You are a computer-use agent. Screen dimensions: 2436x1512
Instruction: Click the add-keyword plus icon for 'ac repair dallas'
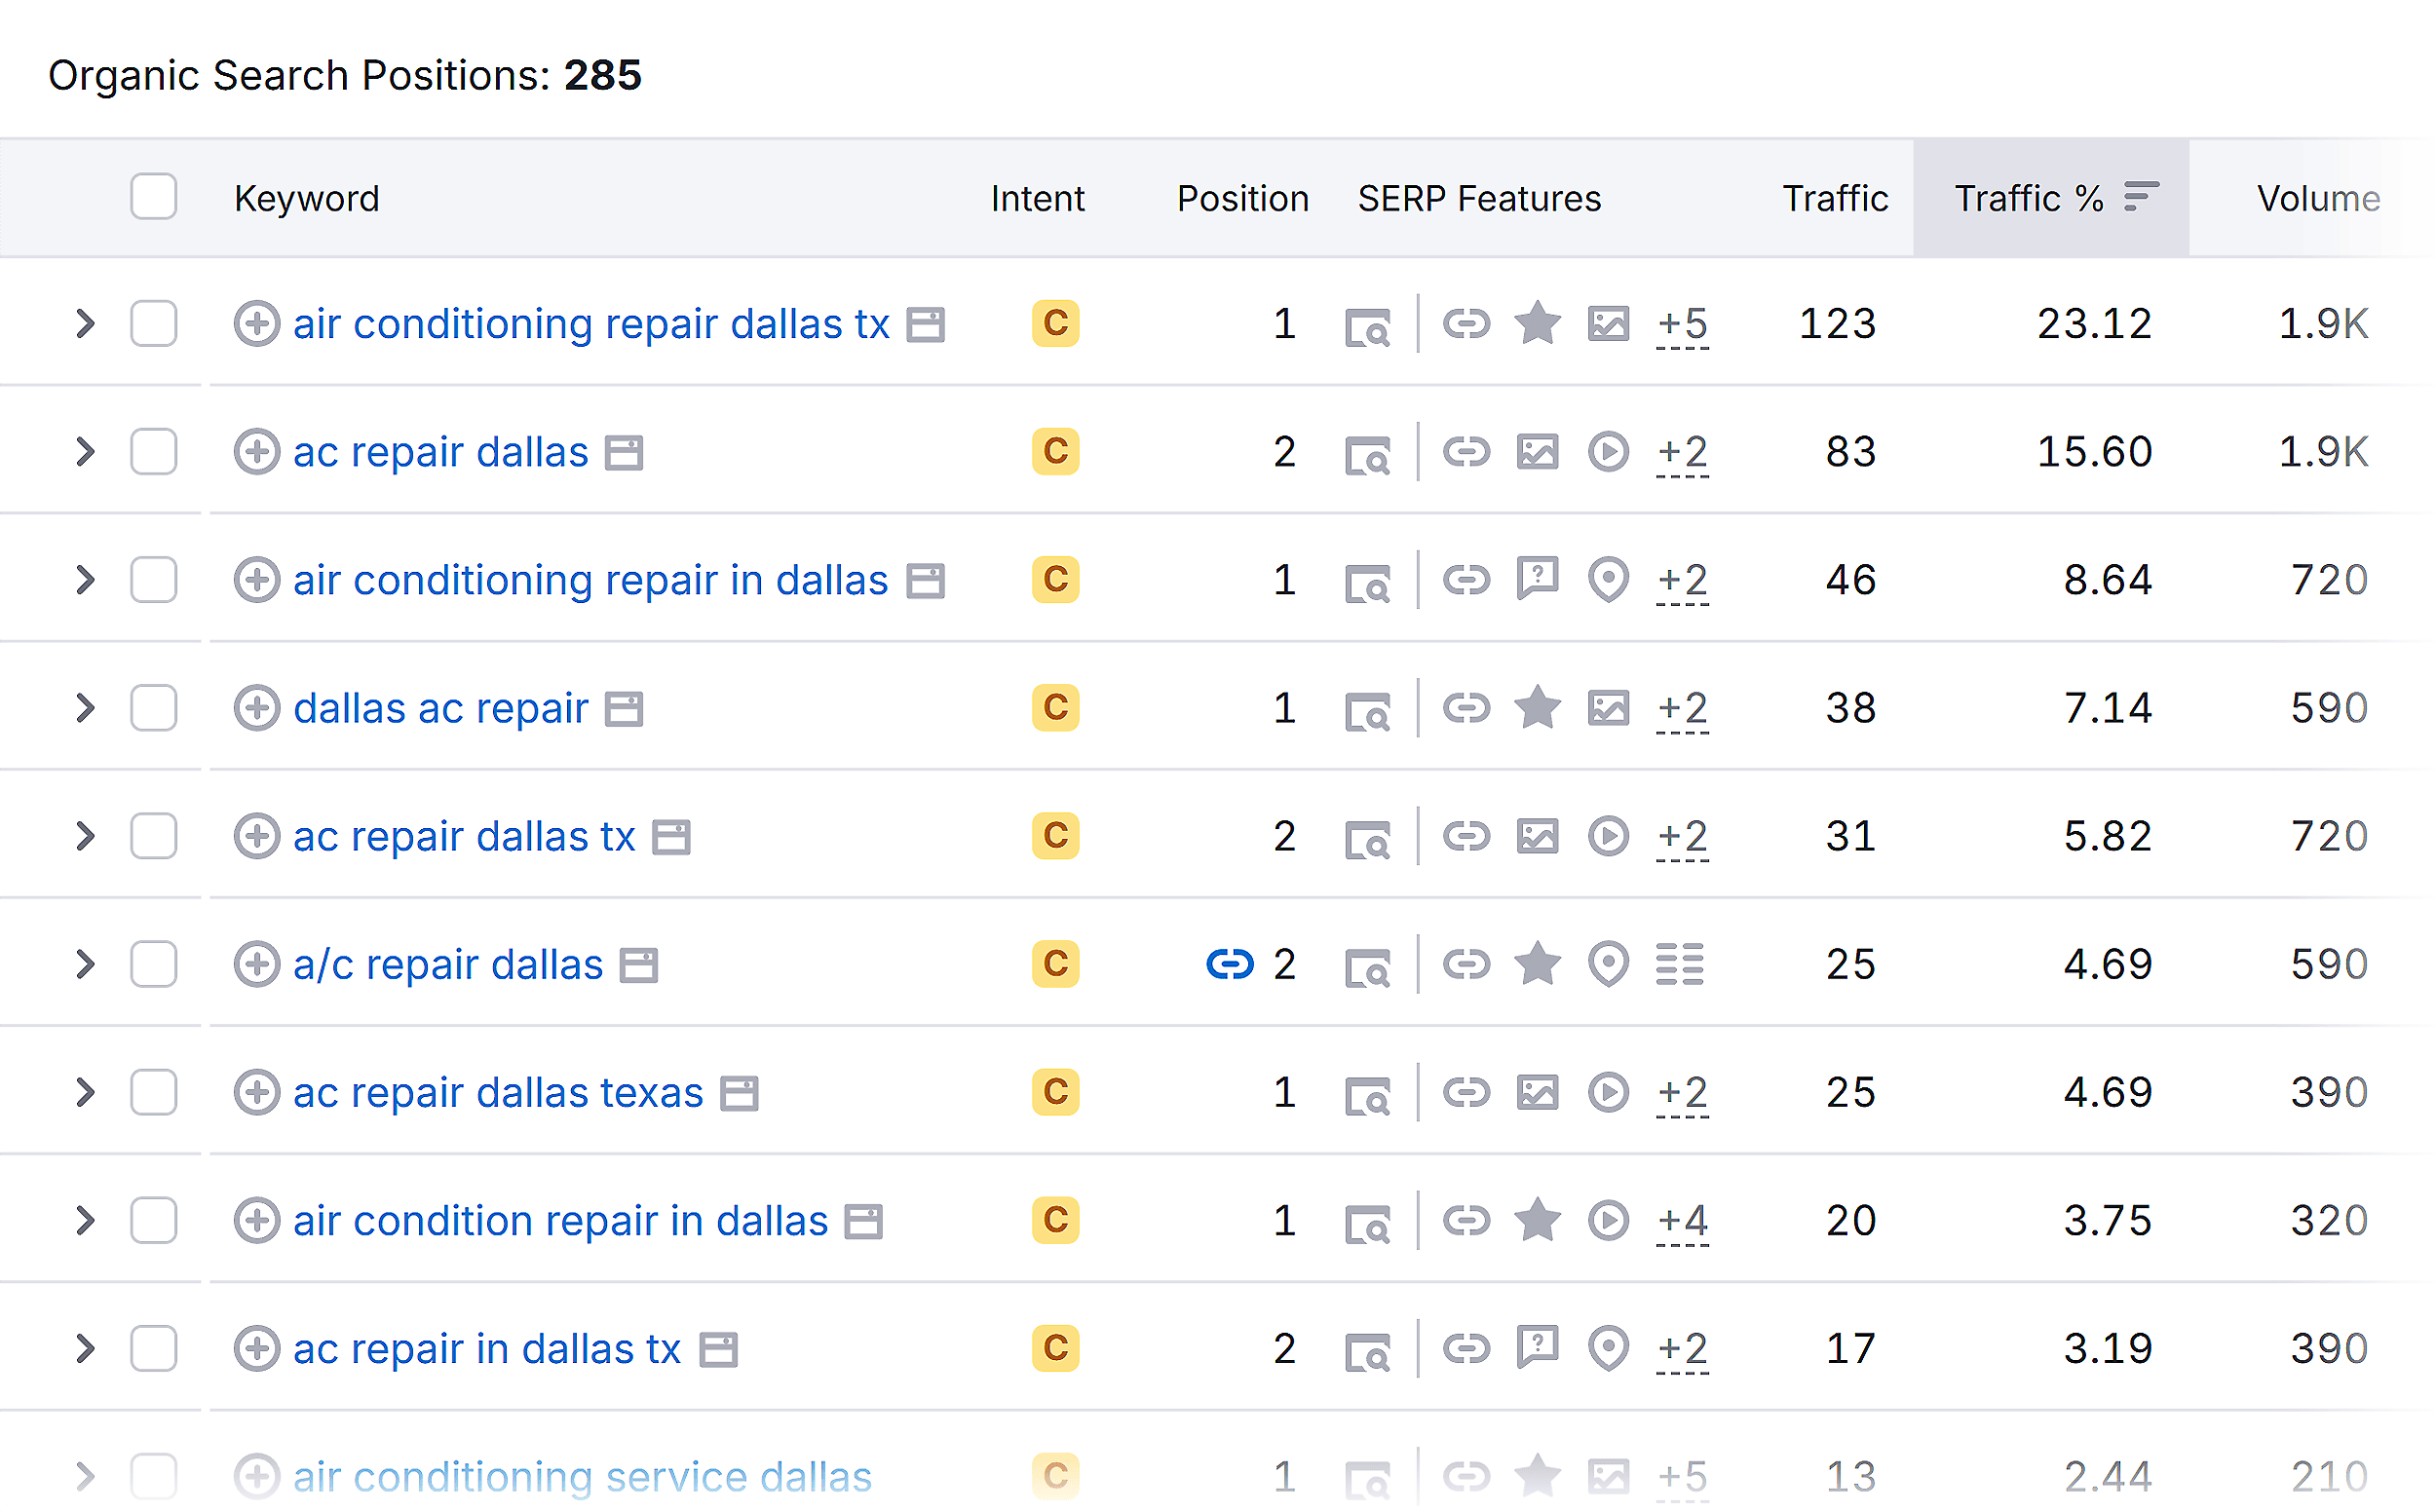(x=257, y=452)
